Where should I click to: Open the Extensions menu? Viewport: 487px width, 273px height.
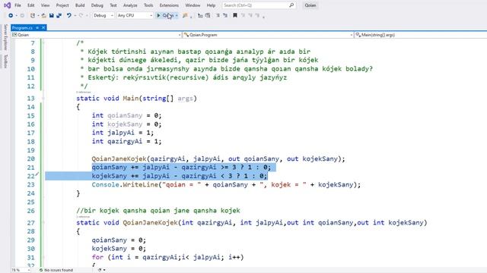tap(169, 5)
